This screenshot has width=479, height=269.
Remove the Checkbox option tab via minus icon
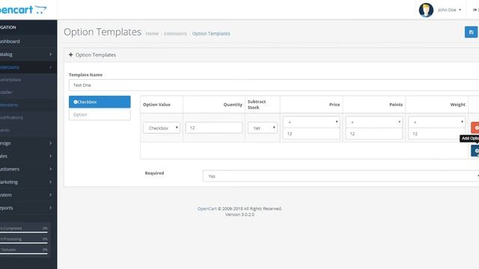(x=76, y=102)
